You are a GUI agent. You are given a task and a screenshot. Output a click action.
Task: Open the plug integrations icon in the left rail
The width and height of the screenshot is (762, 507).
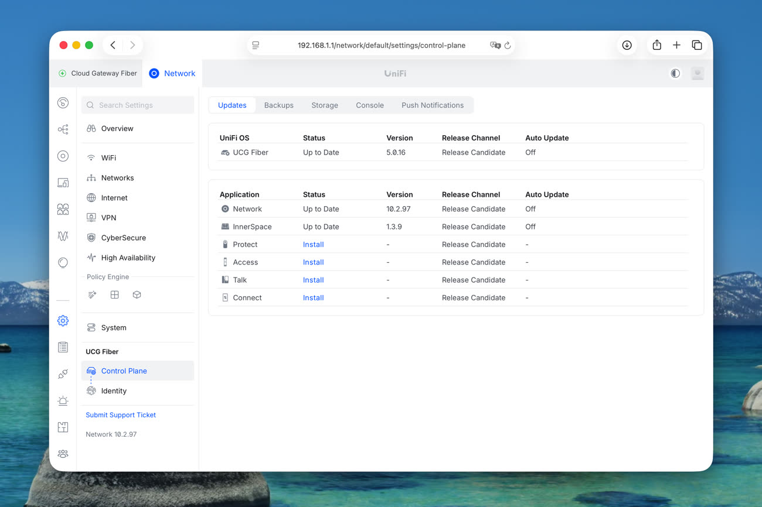(63, 374)
